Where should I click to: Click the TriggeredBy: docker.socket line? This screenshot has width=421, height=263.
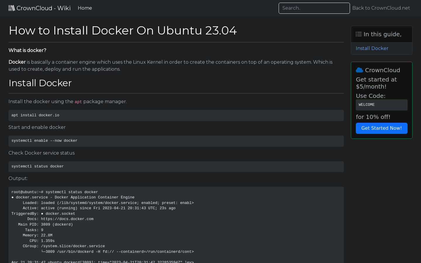43,214
